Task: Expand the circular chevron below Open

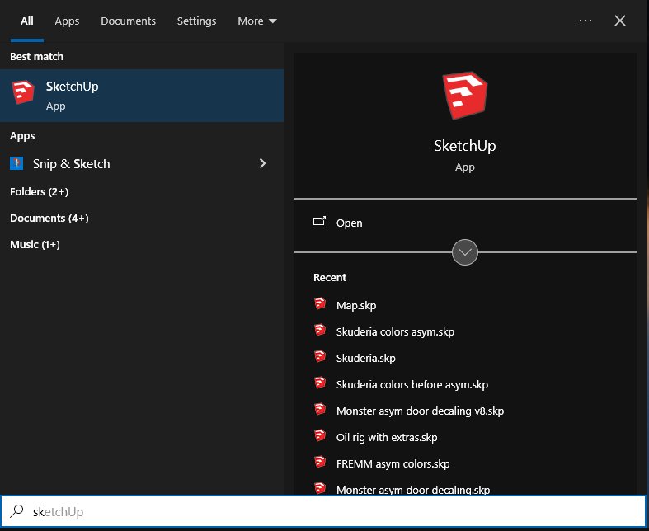Action: click(465, 252)
